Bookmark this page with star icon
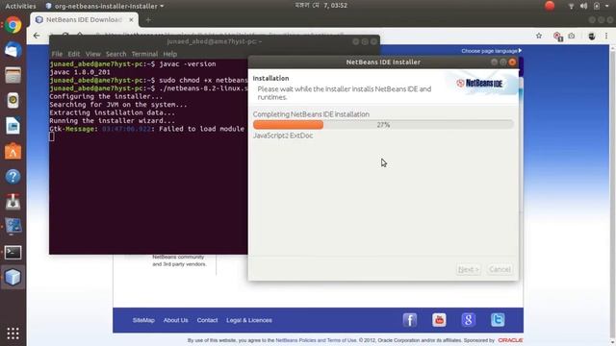This screenshot has height=346, width=616. [539, 36]
